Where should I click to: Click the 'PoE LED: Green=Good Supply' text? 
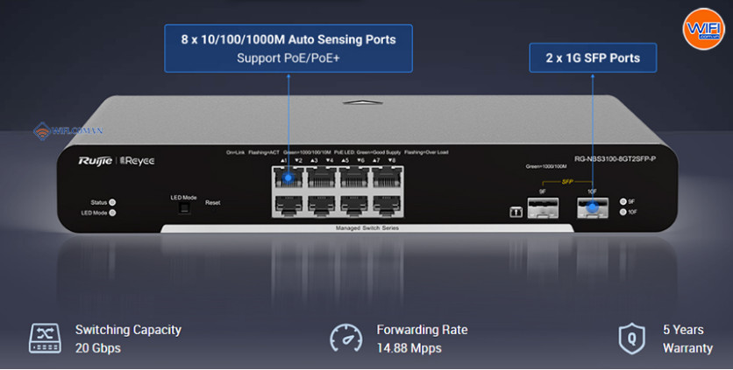click(x=367, y=152)
